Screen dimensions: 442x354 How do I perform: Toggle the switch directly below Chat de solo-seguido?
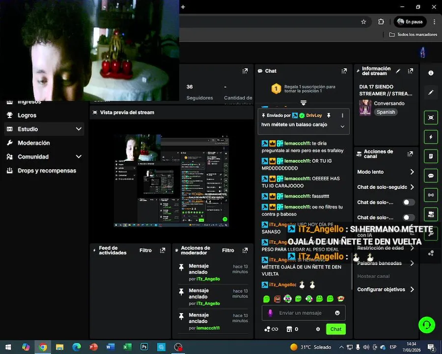click(x=409, y=202)
